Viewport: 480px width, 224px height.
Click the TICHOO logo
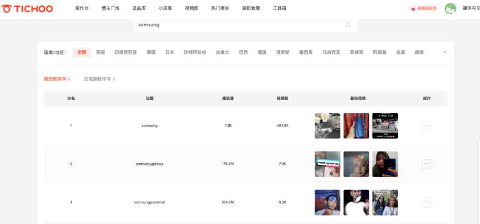(x=27, y=8)
